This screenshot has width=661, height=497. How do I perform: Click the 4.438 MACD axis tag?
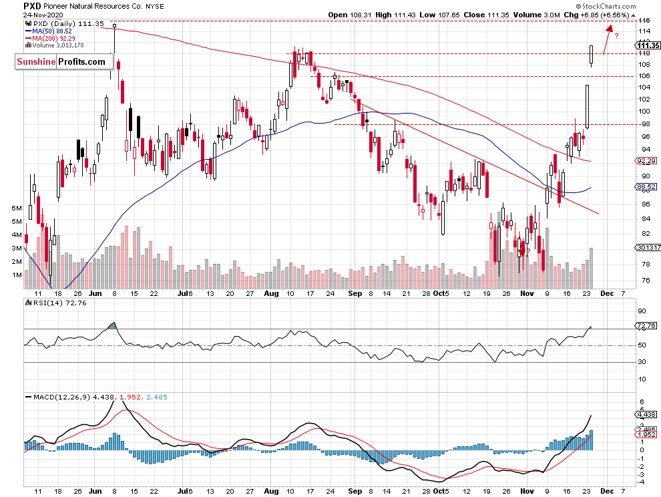point(646,415)
